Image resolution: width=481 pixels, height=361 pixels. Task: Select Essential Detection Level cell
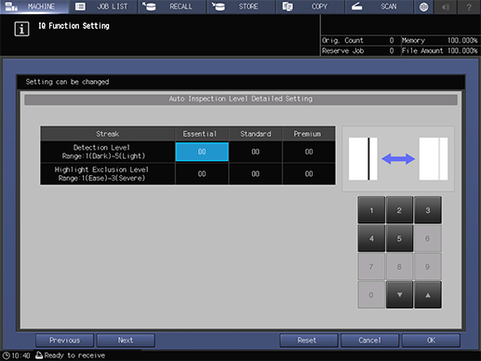point(202,152)
